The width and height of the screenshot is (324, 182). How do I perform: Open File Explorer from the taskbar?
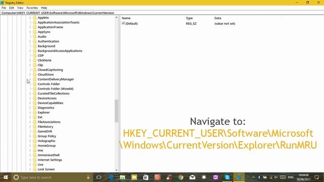pyautogui.click(x=123, y=177)
